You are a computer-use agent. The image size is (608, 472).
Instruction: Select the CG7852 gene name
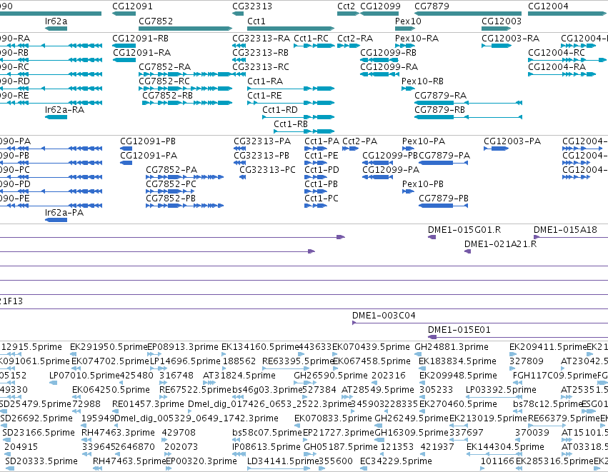(x=156, y=21)
